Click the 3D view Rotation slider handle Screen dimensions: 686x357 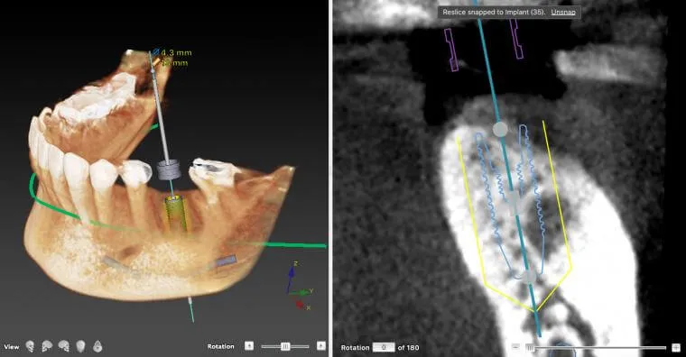pyautogui.click(x=285, y=346)
